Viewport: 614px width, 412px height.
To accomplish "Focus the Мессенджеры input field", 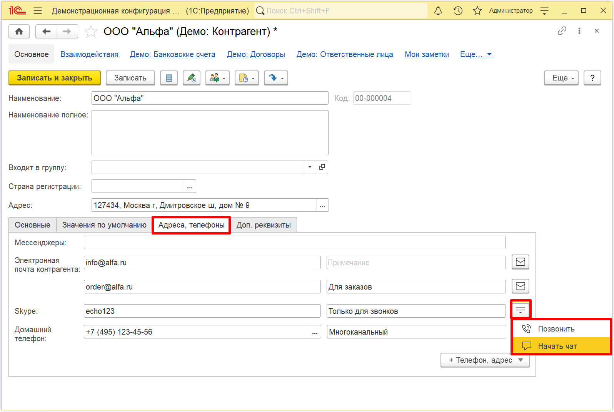I will coord(295,242).
